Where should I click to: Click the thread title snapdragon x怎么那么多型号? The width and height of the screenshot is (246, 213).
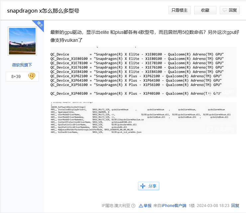tap(43, 10)
